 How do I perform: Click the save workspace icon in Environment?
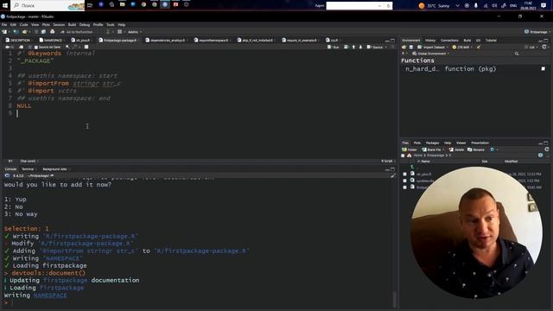click(411, 47)
